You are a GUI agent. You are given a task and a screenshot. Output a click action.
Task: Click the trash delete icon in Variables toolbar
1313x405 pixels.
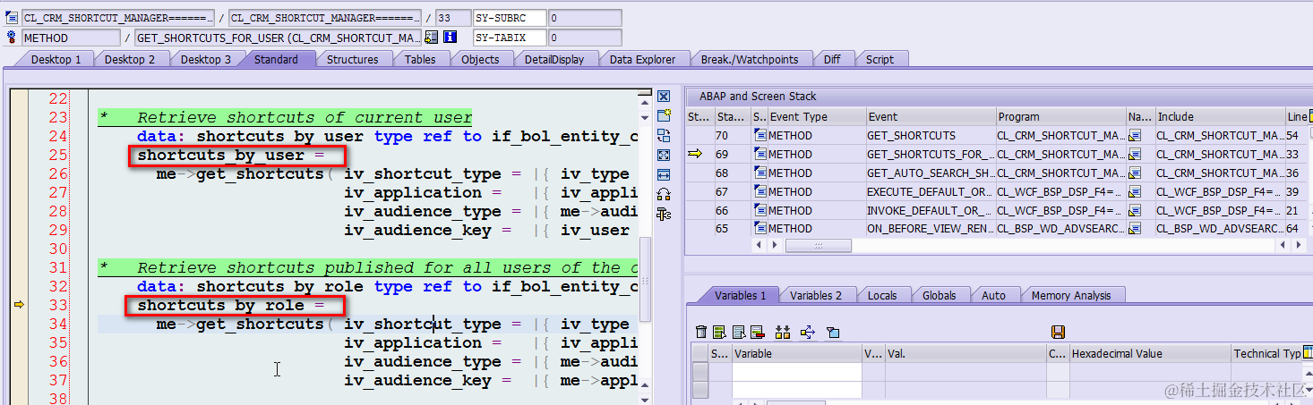click(701, 332)
